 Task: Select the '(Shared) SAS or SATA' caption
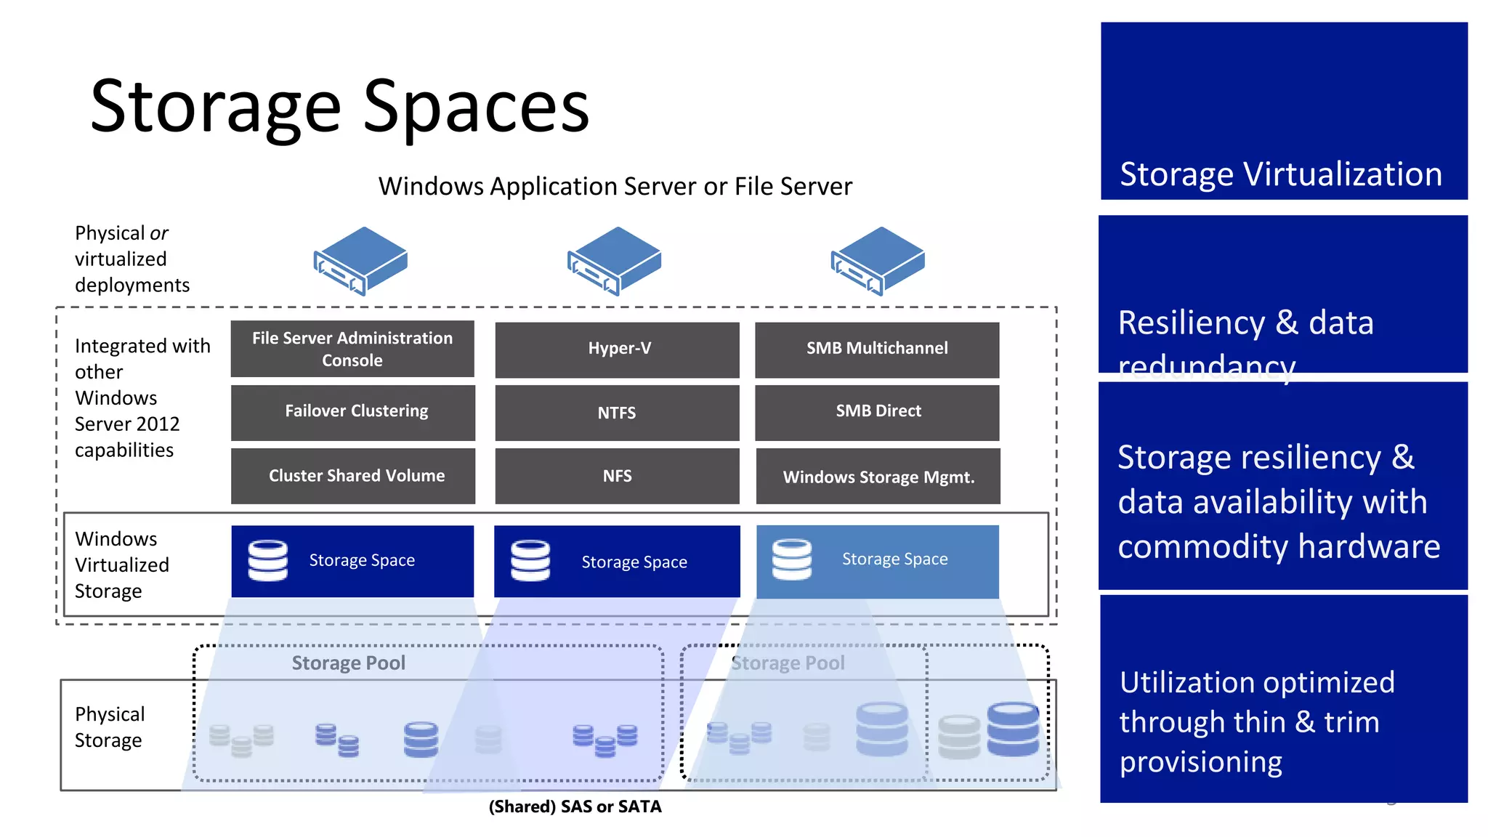pos(575,806)
